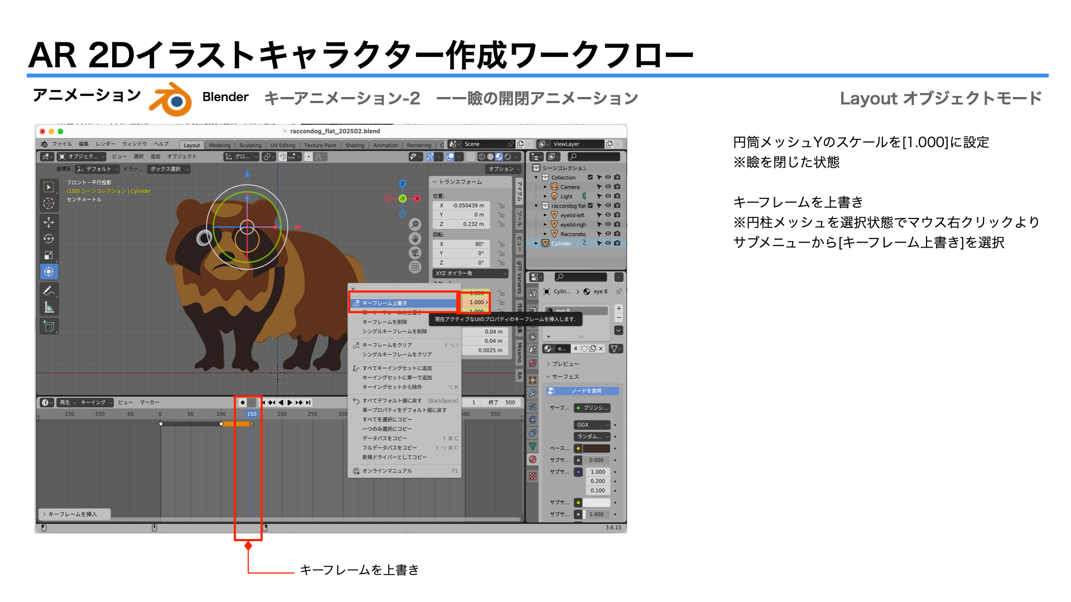Open the Box Select drag dropdown
The image size is (1071, 602).
pos(169,169)
